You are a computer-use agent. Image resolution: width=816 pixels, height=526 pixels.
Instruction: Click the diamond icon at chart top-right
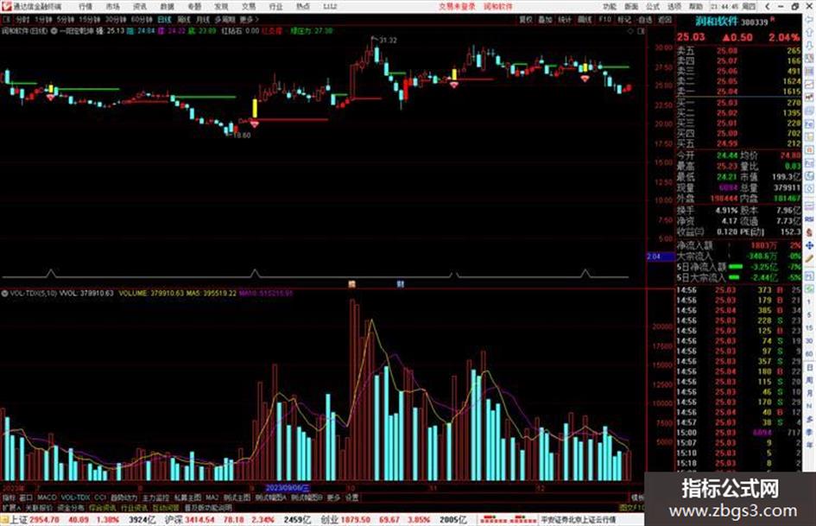point(630,31)
